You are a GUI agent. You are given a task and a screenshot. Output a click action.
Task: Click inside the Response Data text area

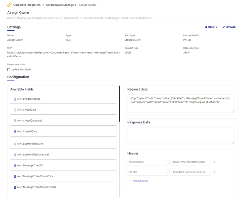click(181, 135)
